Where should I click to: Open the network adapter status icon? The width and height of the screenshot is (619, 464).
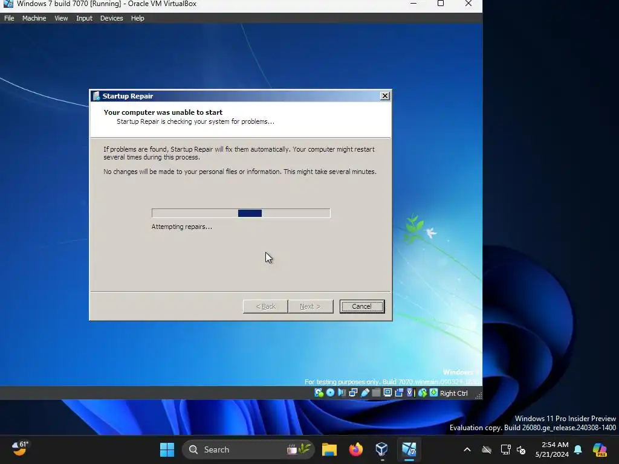(353, 393)
